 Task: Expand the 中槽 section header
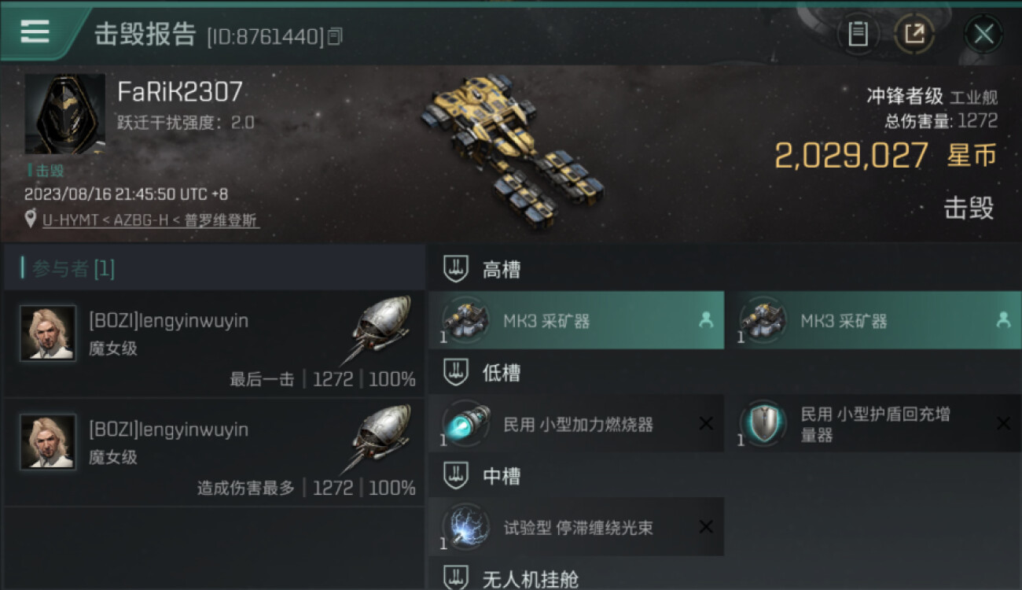point(725,476)
